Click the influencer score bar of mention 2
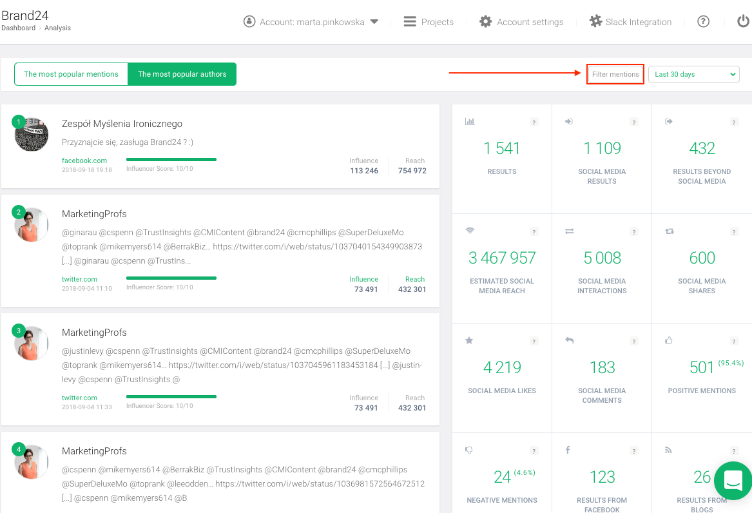 171,278
